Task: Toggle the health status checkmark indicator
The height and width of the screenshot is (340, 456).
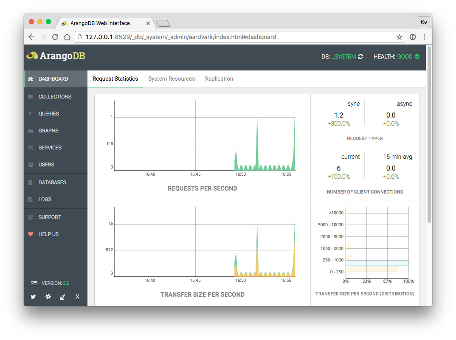Action: point(417,56)
